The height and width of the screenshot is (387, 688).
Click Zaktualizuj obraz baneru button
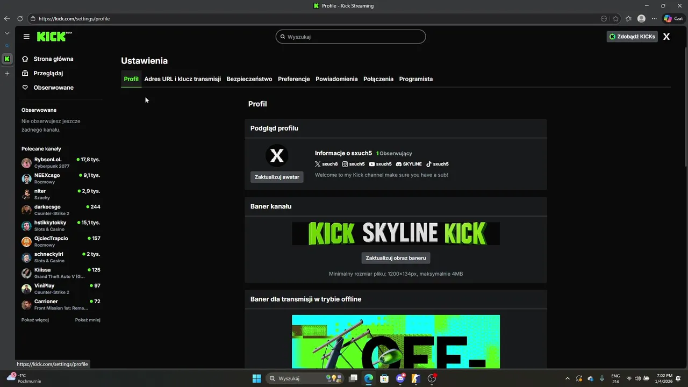point(396,258)
